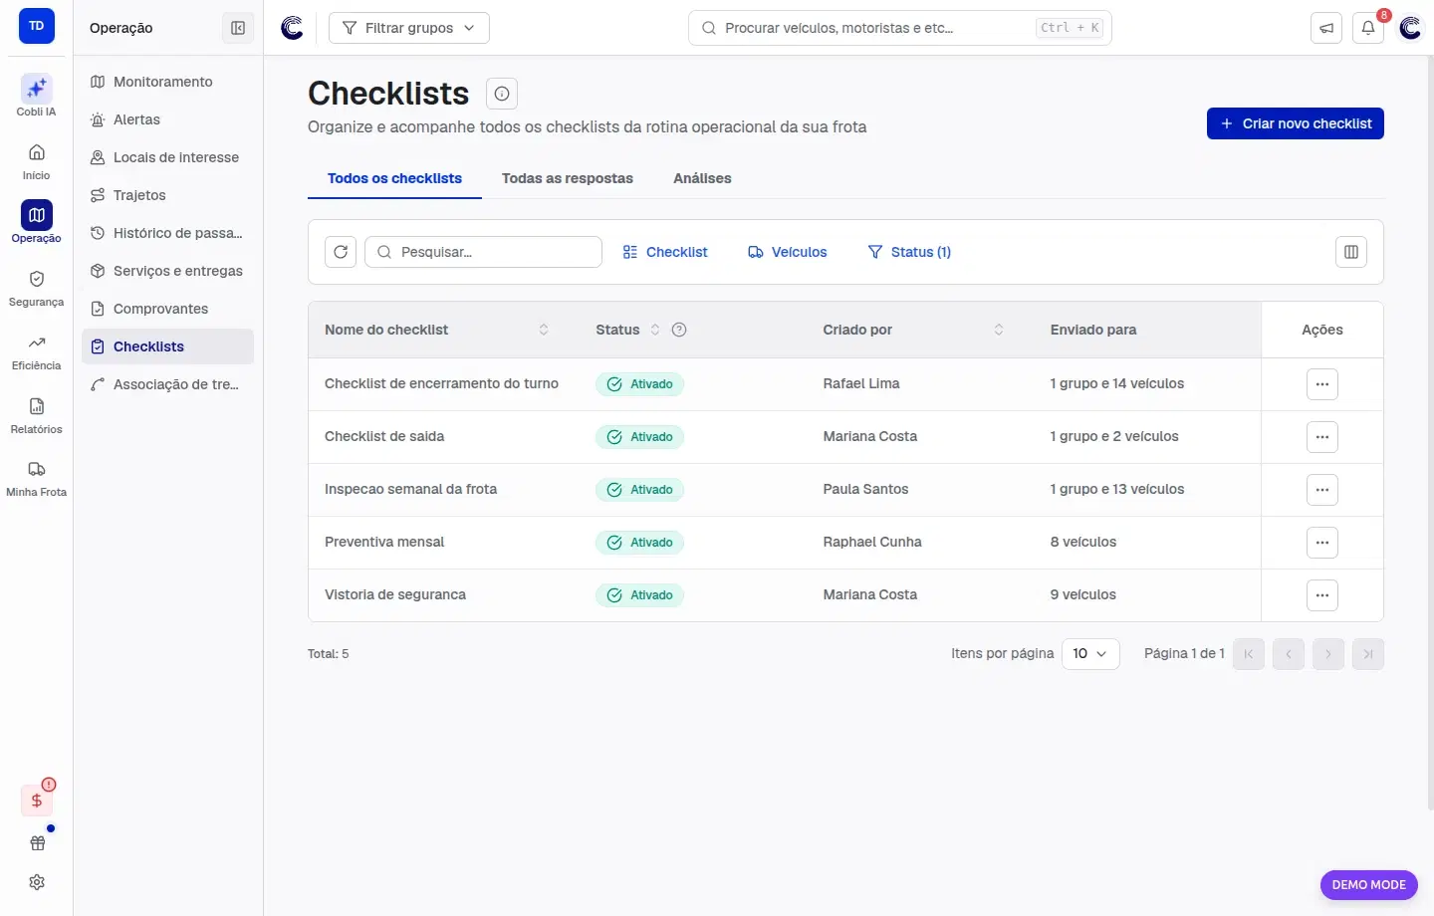
Task: Click Raphael Cunha creator cell
Action: point(872,542)
